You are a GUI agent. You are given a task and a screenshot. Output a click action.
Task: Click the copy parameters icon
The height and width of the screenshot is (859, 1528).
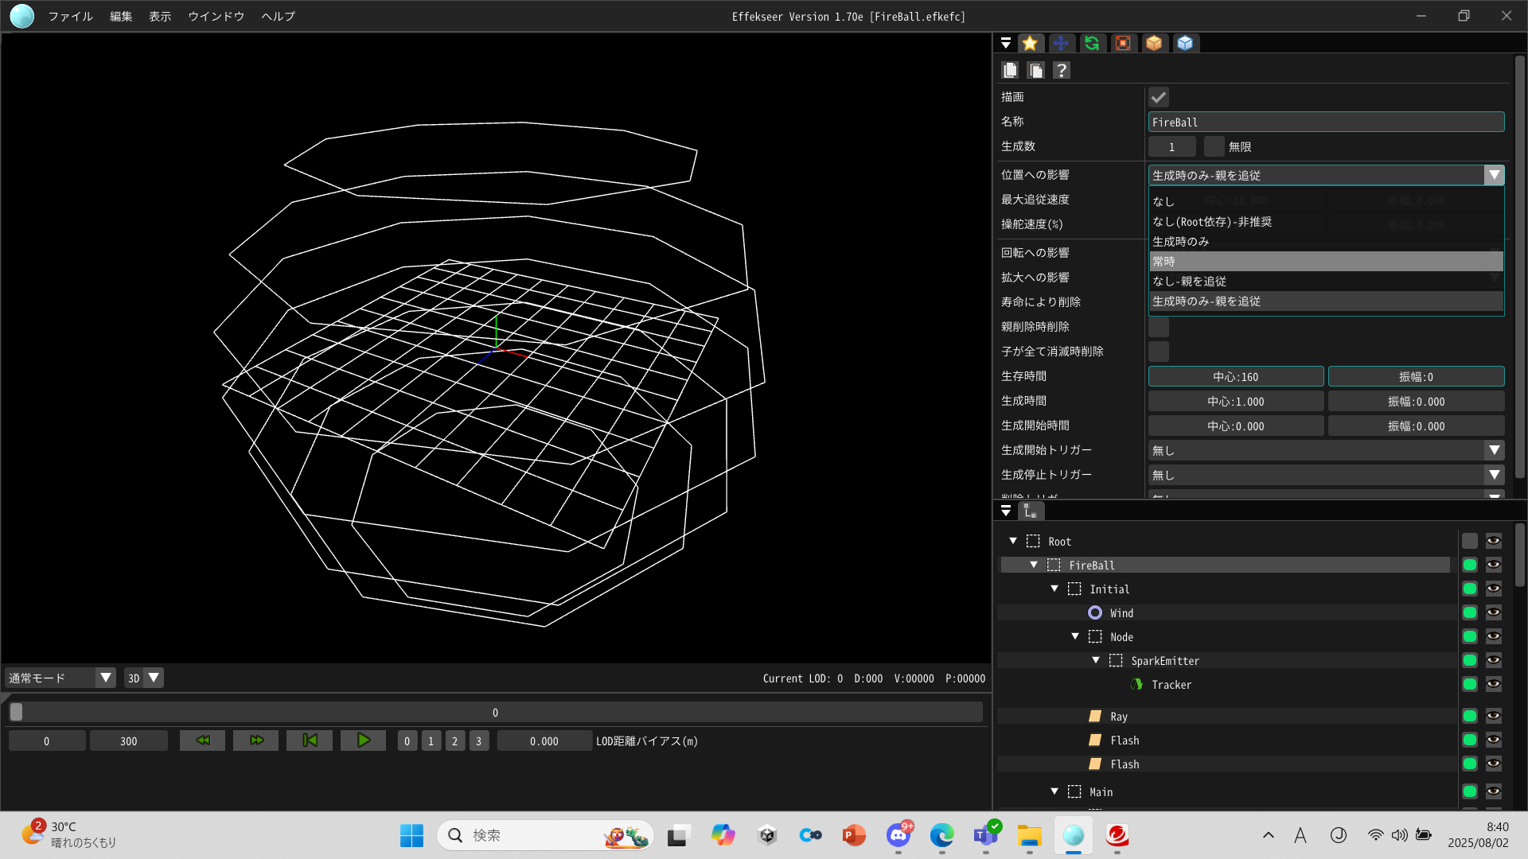(1010, 70)
